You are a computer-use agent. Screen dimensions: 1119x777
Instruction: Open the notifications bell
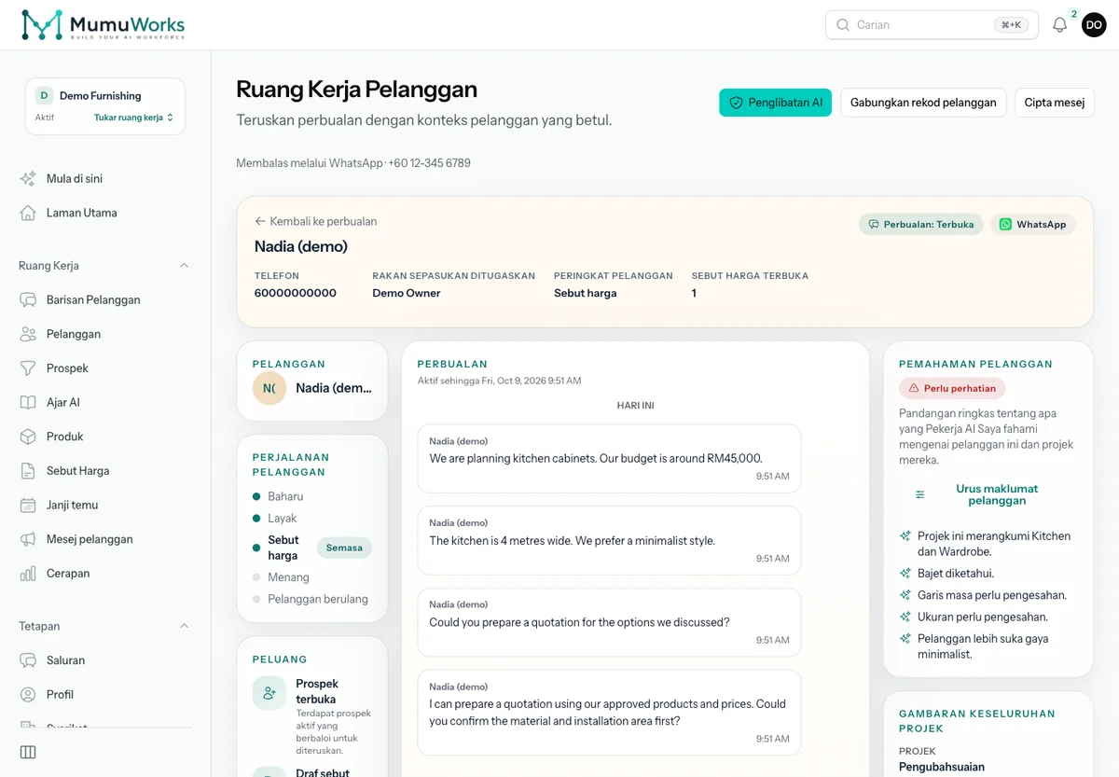(1059, 25)
